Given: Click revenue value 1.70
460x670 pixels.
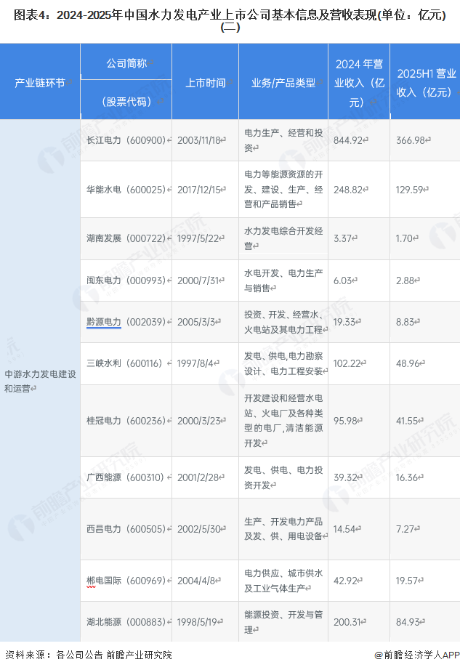Looking at the screenshot, I should 405,238.
